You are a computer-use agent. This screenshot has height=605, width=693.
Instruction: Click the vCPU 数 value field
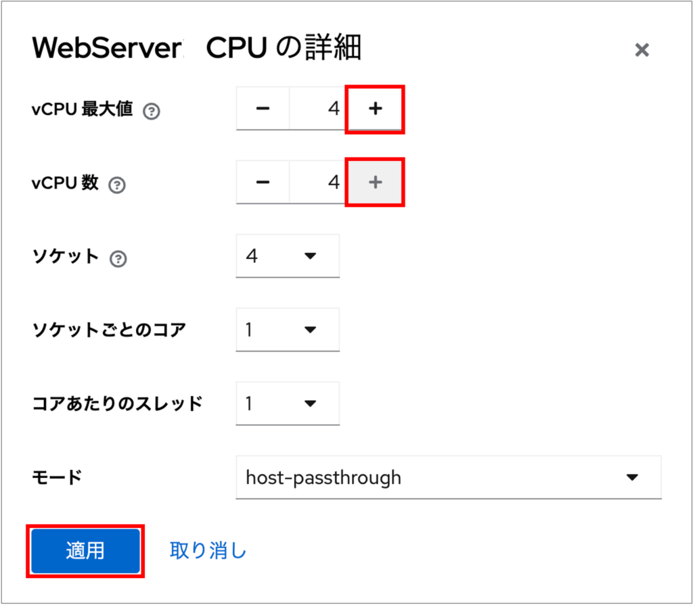tap(317, 182)
